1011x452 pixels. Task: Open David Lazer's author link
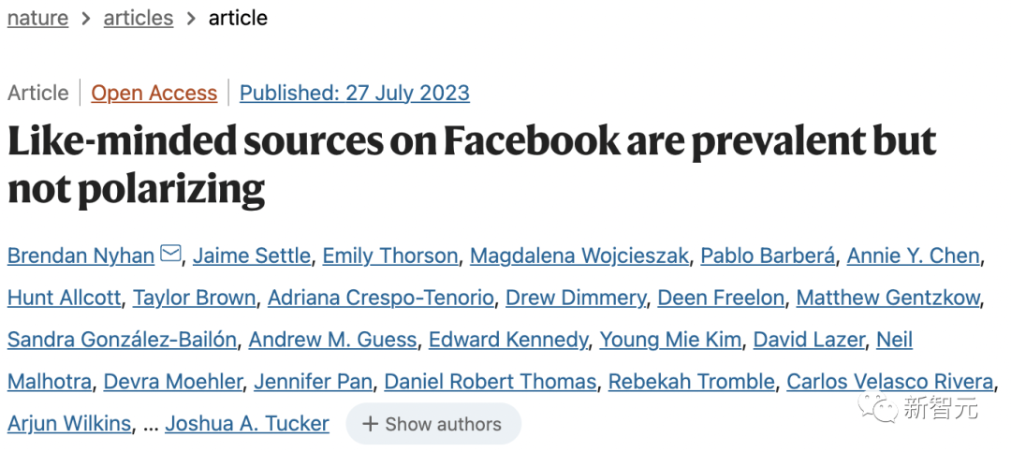tap(809, 340)
